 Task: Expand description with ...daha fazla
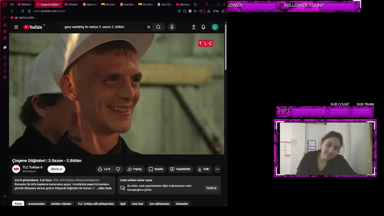104,188
